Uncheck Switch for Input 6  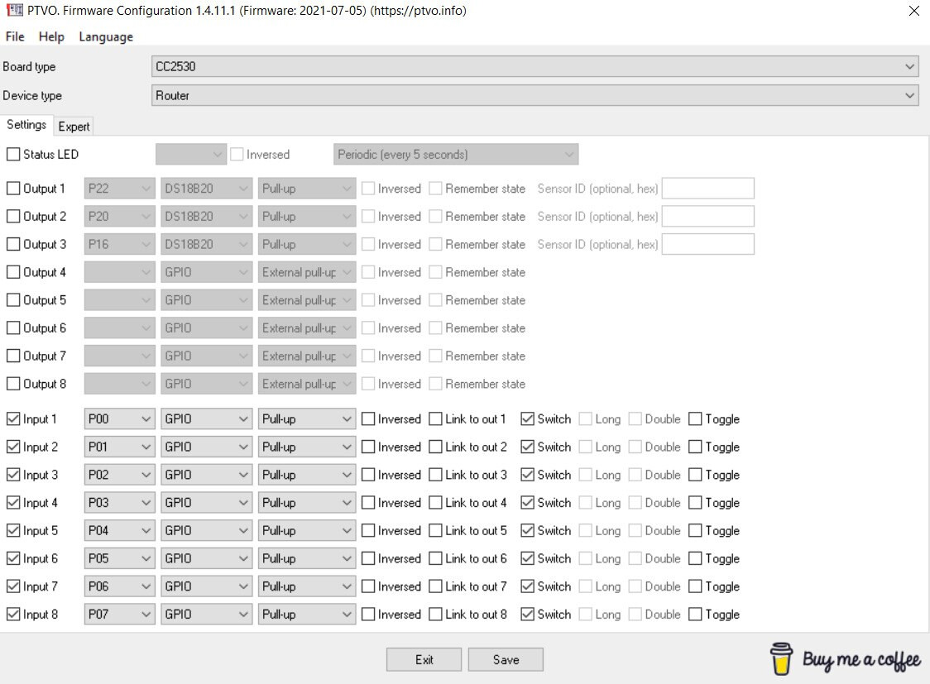coord(527,558)
